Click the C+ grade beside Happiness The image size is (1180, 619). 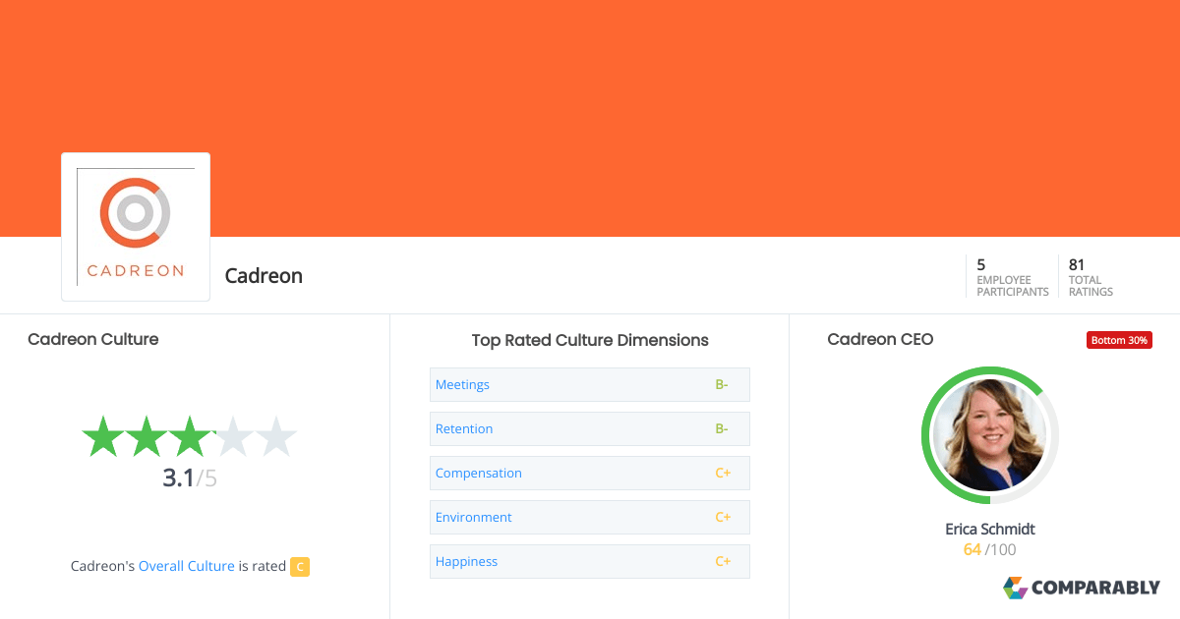723,561
